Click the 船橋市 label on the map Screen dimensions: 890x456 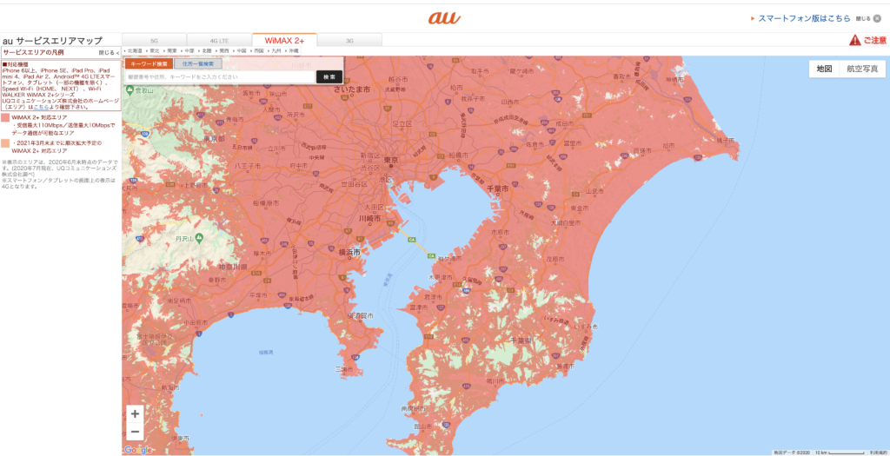[x=458, y=155]
